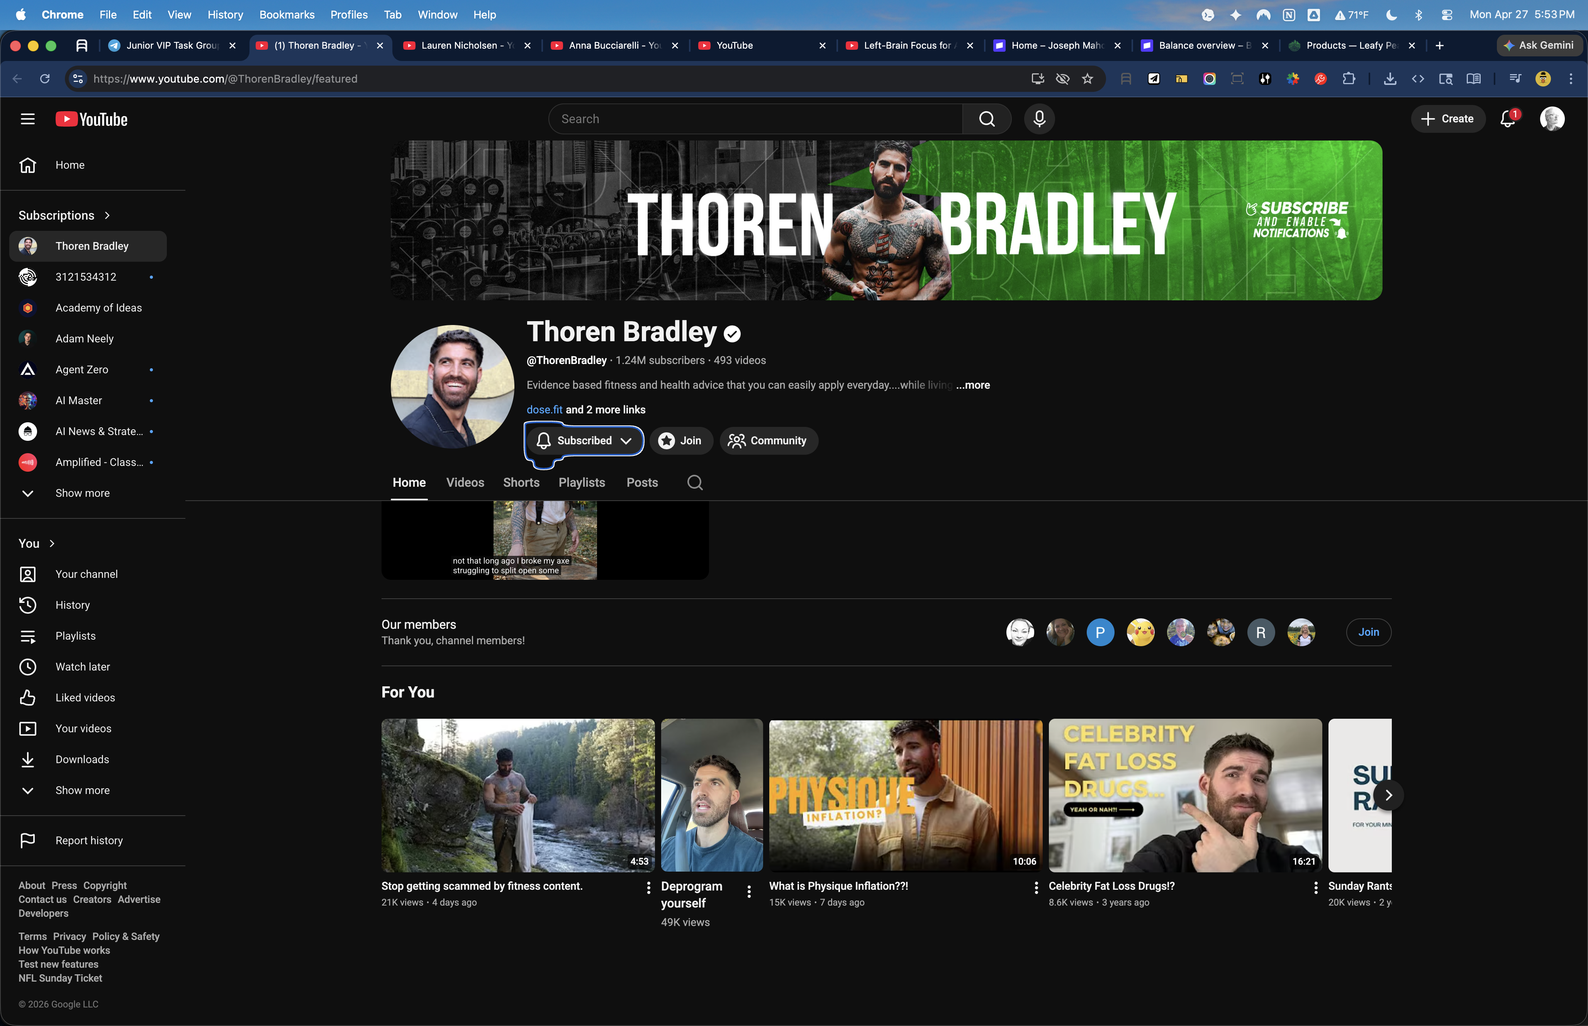Open Chrome downloads icon
This screenshot has width=1588, height=1026.
[1389, 79]
